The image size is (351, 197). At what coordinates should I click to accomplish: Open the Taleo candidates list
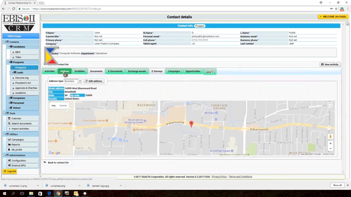[24, 57]
